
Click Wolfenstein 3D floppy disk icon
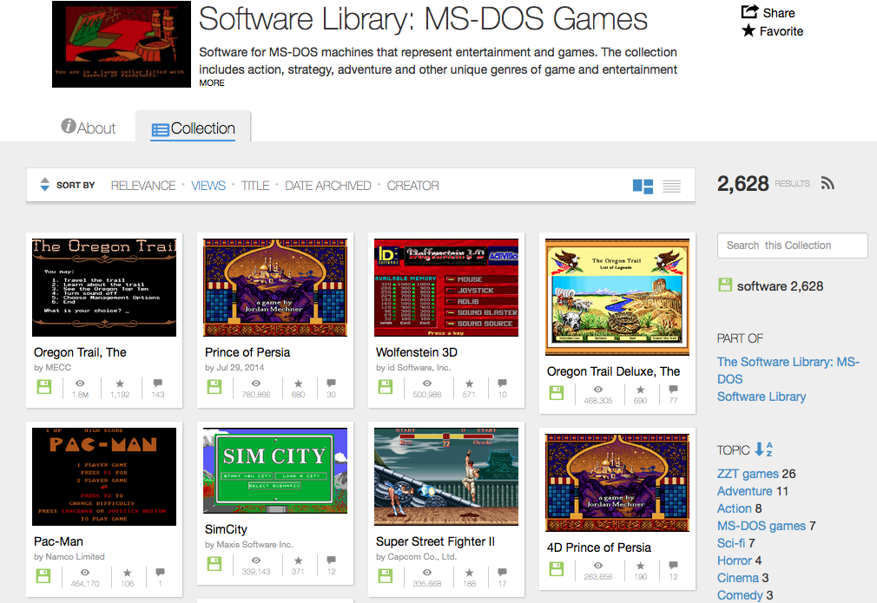click(386, 387)
